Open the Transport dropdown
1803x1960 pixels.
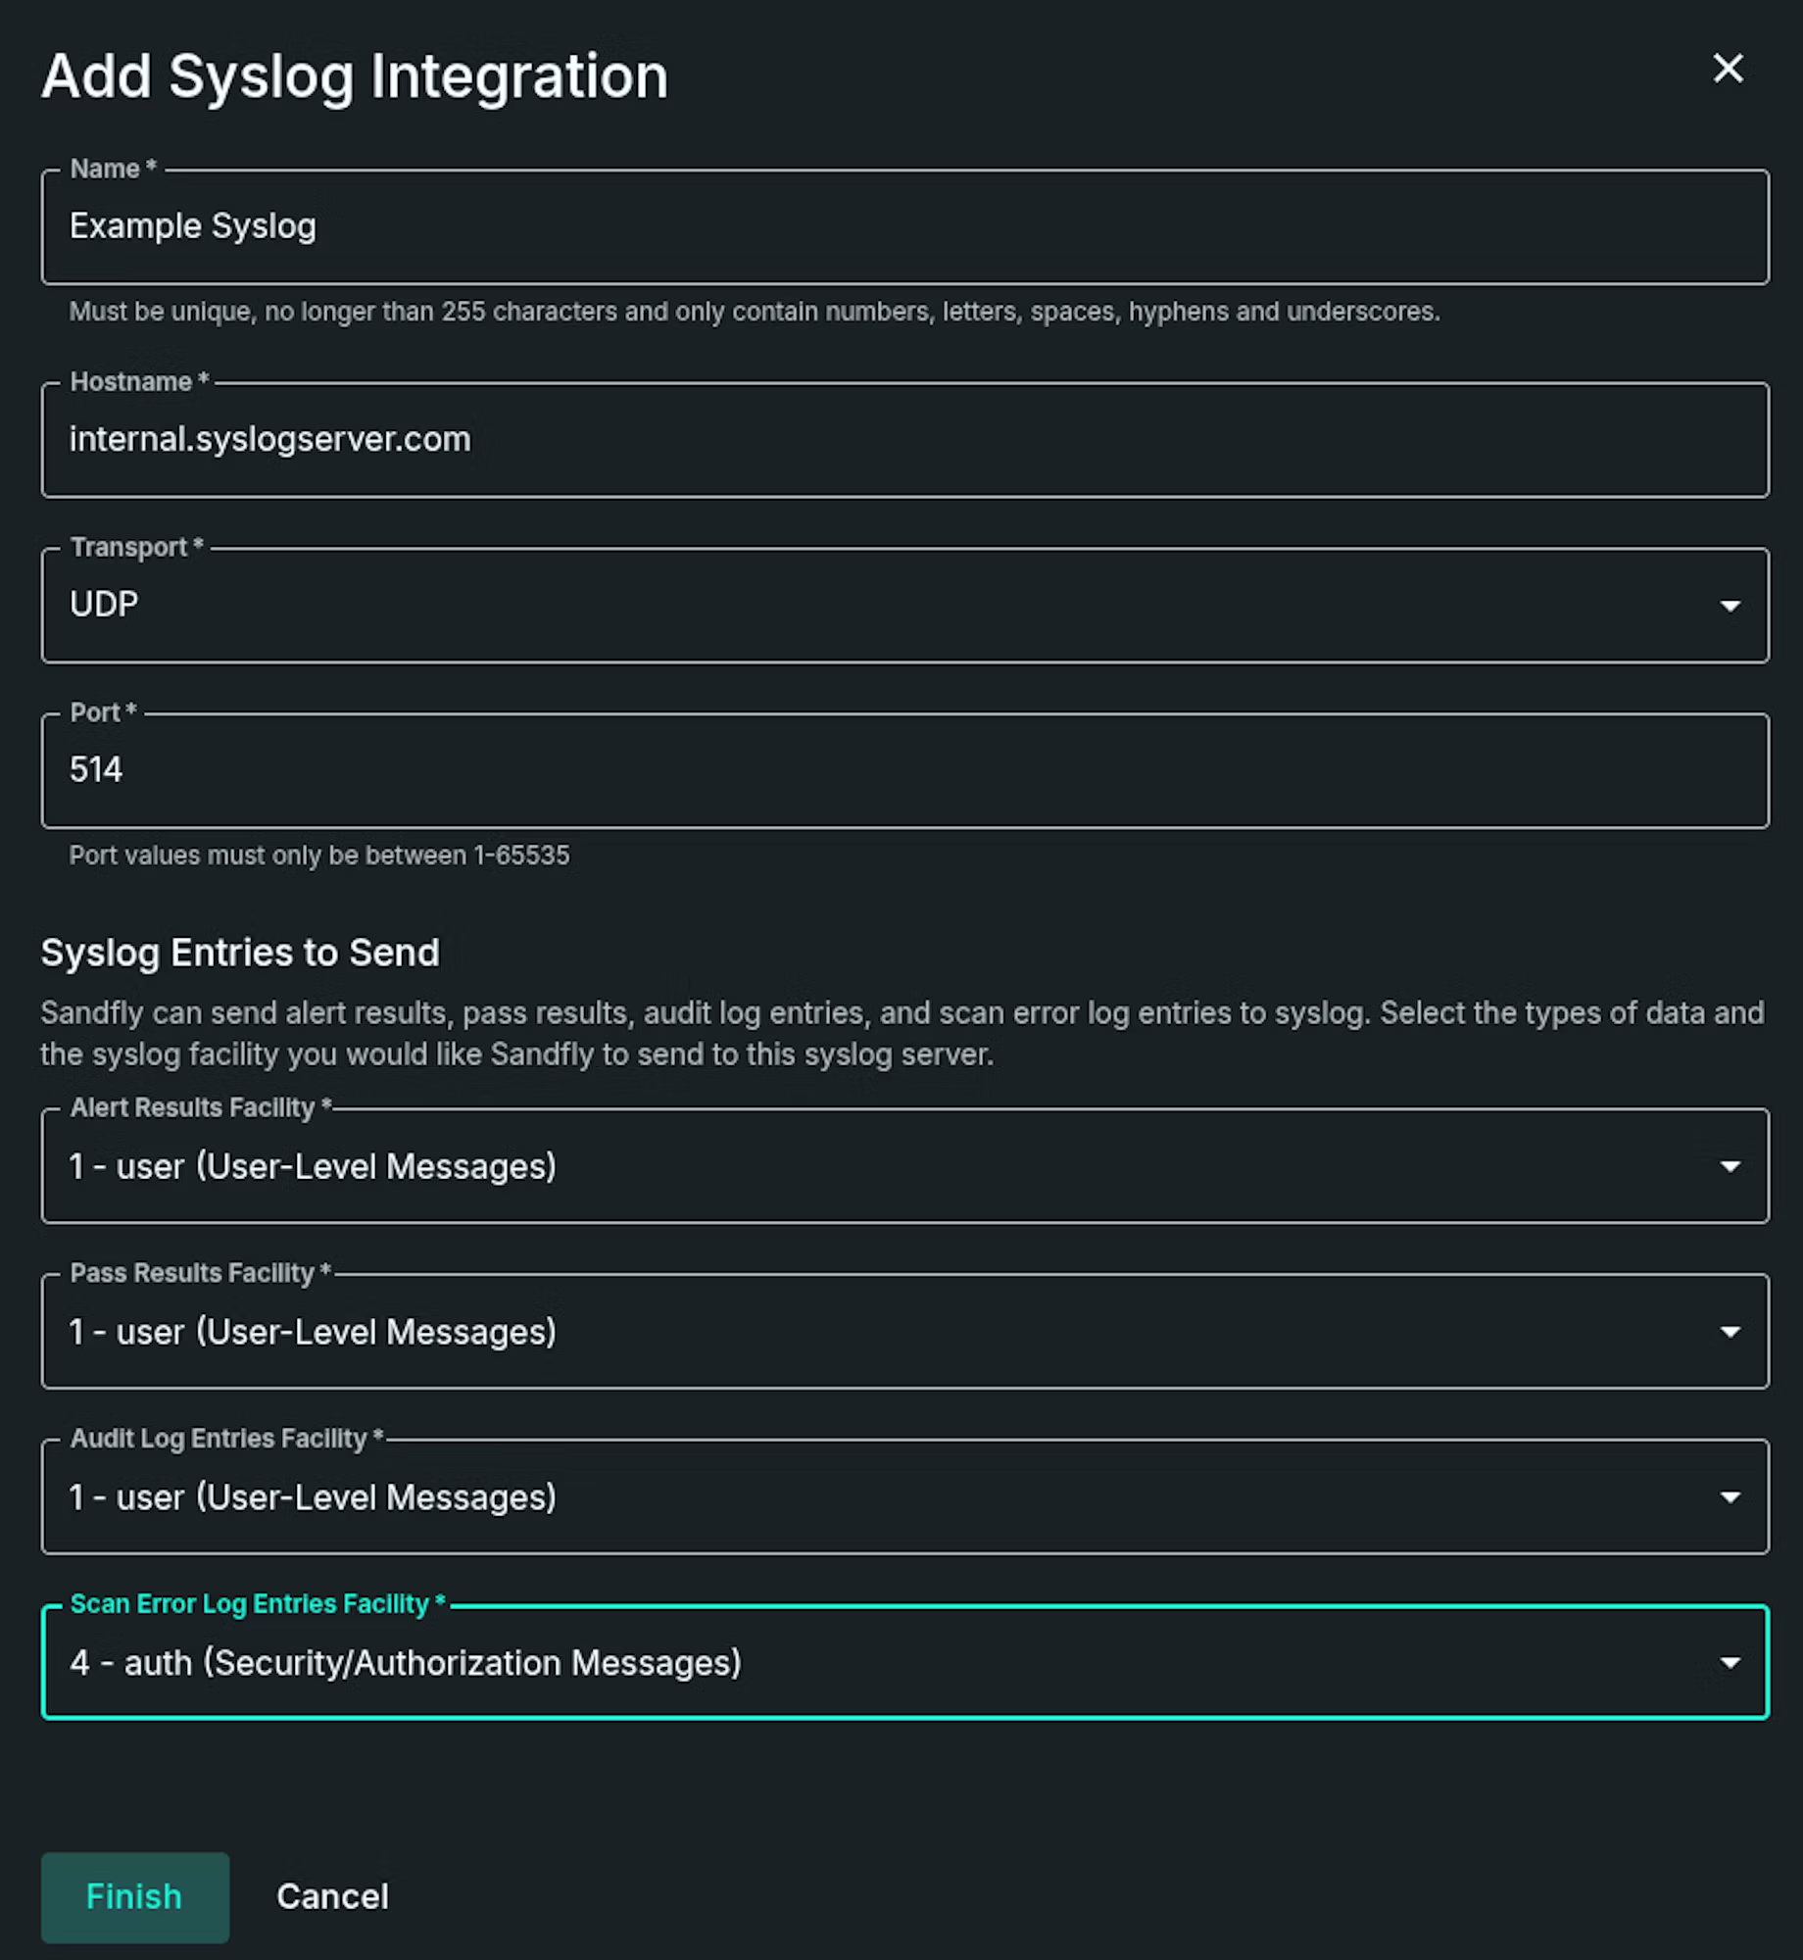tap(904, 605)
